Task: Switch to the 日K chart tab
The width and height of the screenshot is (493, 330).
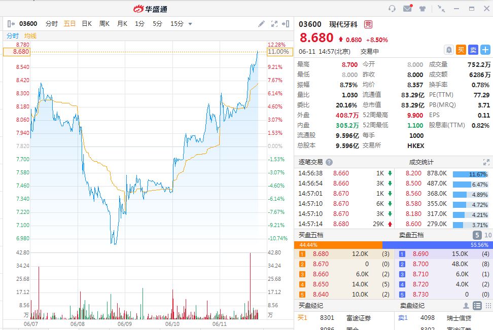Action: (x=87, y=24)
